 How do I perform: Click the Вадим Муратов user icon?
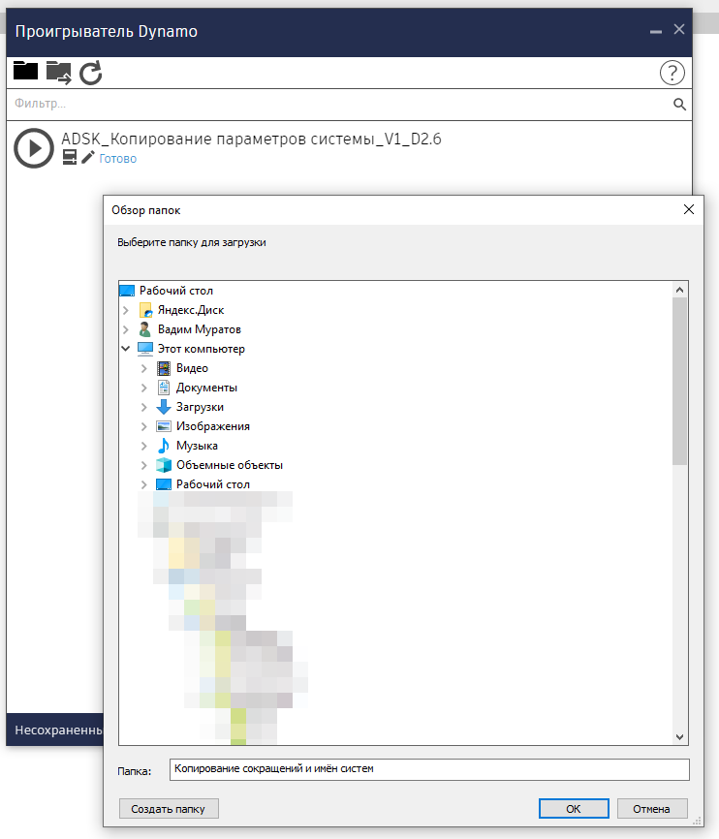(144, 329)
